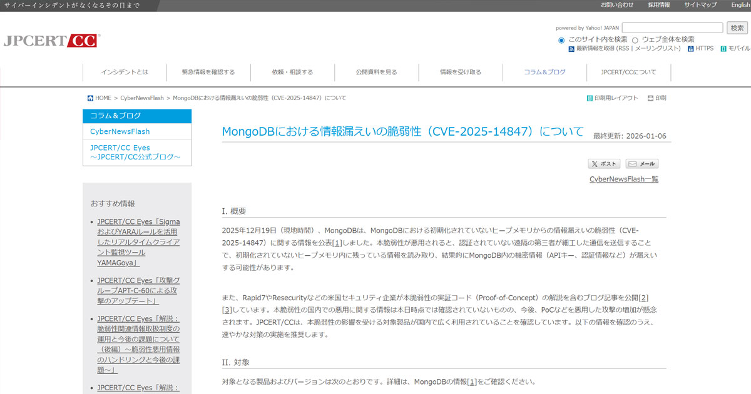Click the RSS feed icon
This screenshot has height=394, width=751.
point(571,49)
